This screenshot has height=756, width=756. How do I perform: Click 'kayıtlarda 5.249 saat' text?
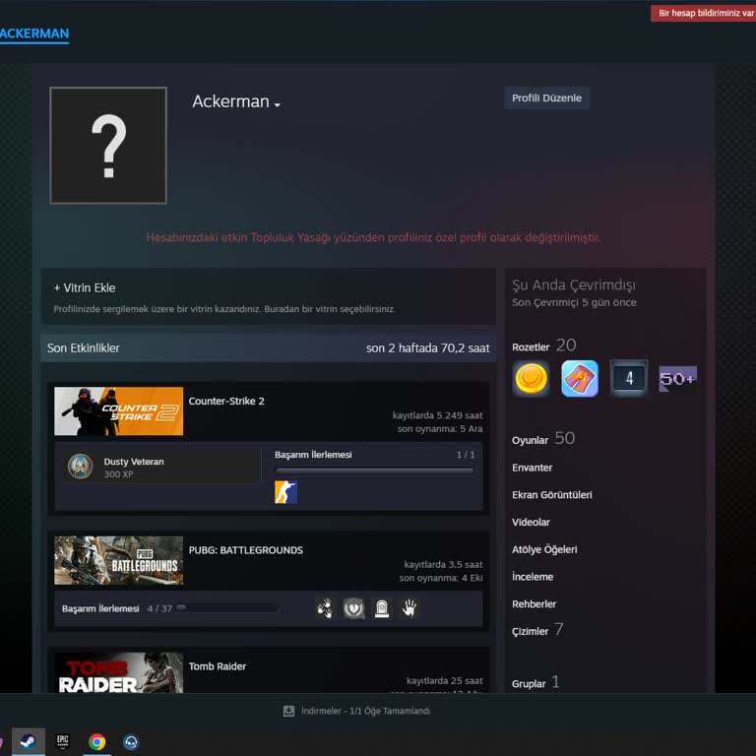(437, 415)
